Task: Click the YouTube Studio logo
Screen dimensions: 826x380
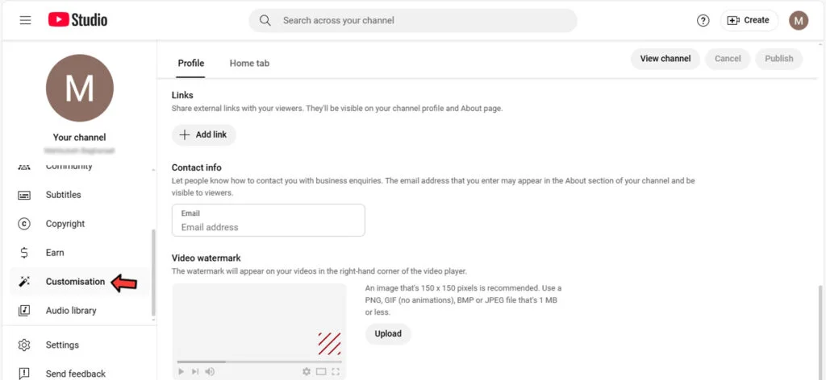Action: click(x=77, y=20)
